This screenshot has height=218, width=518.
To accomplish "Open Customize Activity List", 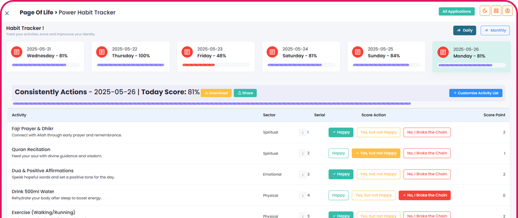I will tap(476, 93).
